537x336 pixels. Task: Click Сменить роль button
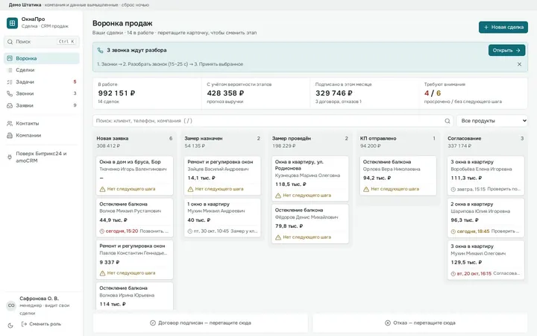(41, 324)
